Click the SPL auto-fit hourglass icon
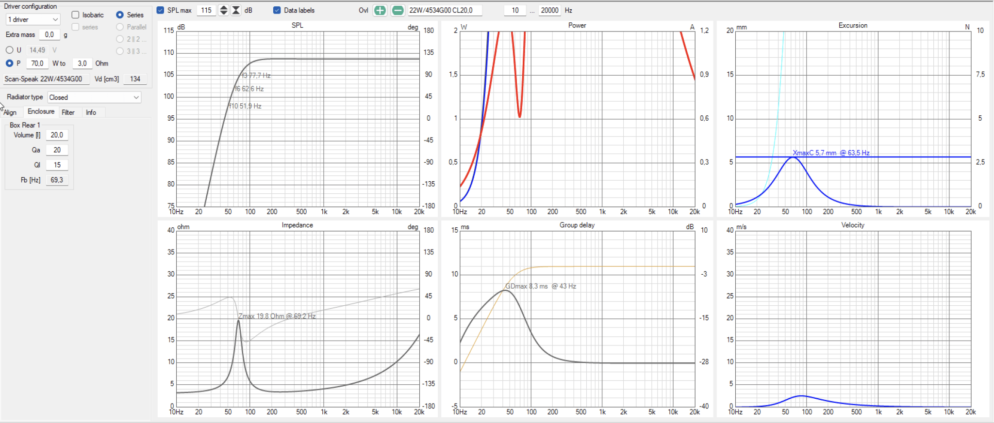 [235, 10]
